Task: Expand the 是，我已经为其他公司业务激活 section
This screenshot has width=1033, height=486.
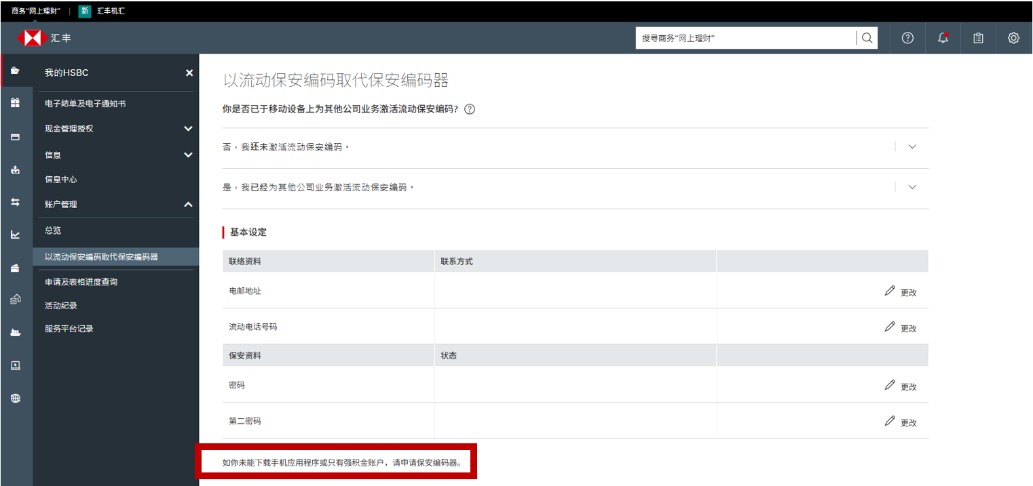Action: click(912, 187)
